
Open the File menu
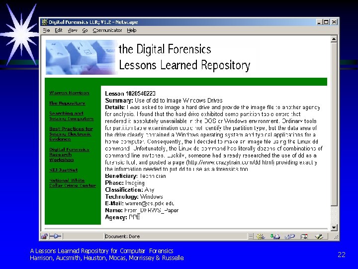(46, 30)
